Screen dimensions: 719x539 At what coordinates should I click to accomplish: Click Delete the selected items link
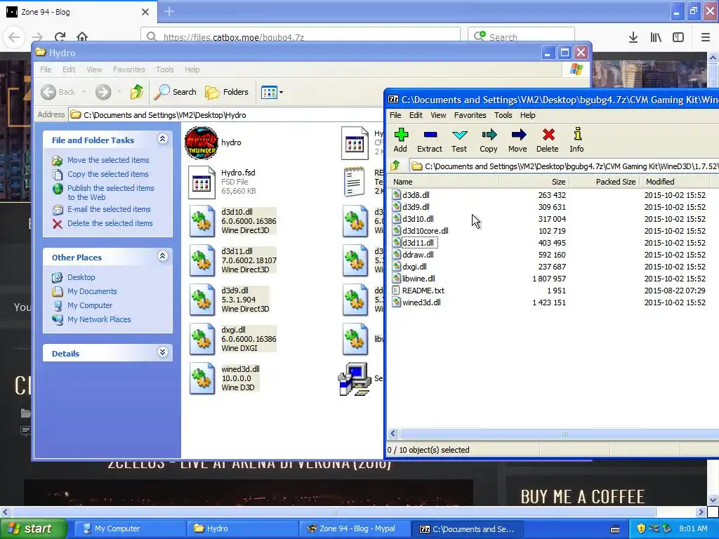click(x=110, y=223)
